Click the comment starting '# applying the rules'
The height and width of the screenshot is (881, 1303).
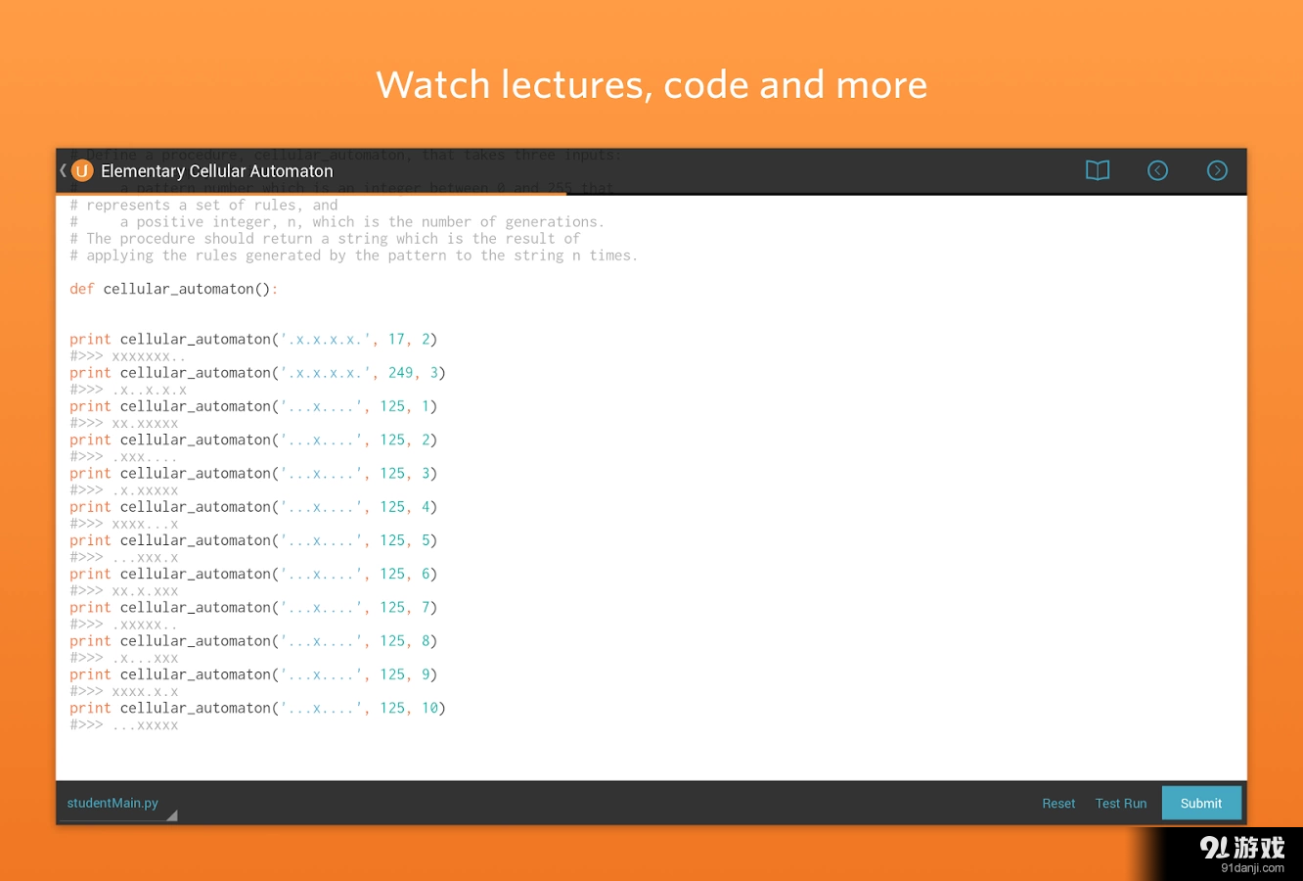353,255
